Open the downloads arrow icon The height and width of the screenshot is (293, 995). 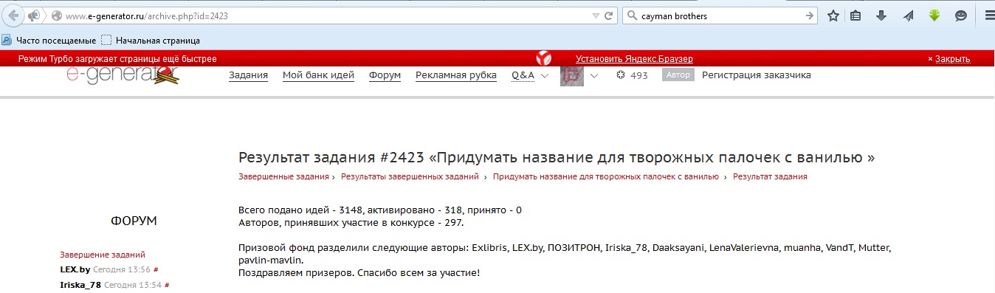(881, 15)
